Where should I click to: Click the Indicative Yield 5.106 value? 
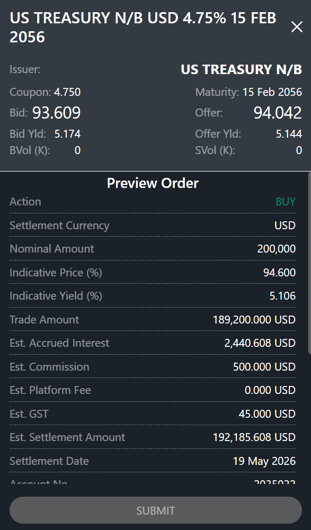point(282,296)
